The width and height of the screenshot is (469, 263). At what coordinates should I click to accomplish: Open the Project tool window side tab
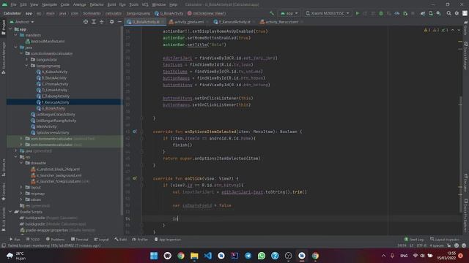tap(3, 28)
